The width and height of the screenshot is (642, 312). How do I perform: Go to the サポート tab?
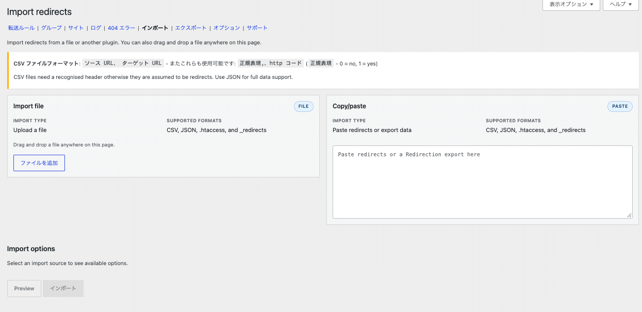(x=257, y=28)
